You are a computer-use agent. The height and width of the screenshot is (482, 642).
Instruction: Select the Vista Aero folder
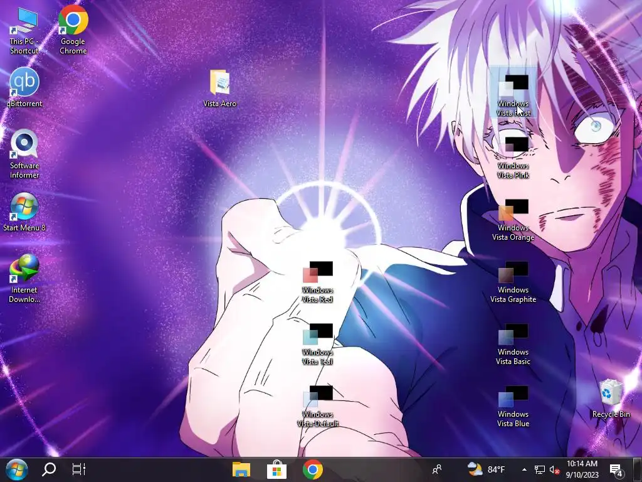[x=219, y=88]
